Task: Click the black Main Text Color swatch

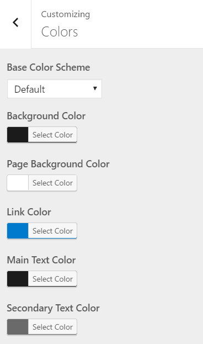Action: (x=18, y=279)
